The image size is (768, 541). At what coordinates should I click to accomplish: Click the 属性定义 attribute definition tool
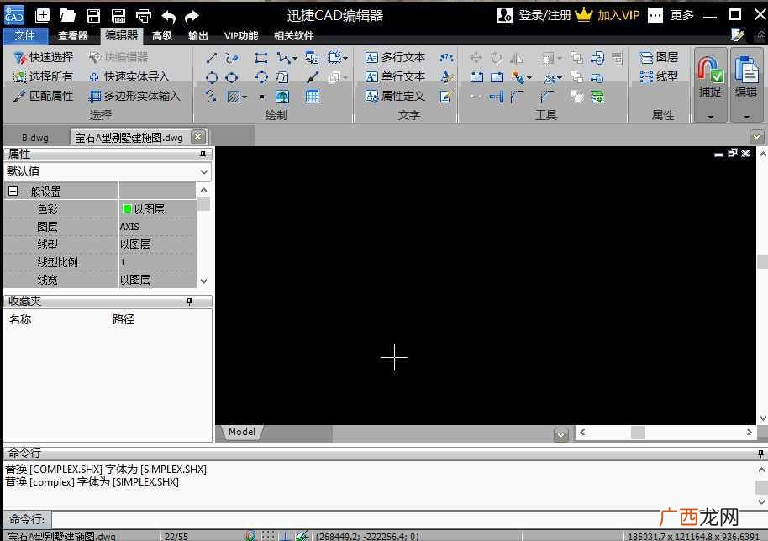395,96
